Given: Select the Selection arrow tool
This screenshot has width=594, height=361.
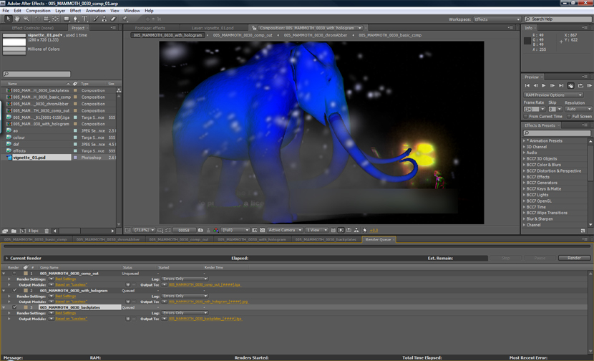Looking at the screenshot, I should 9,19.
